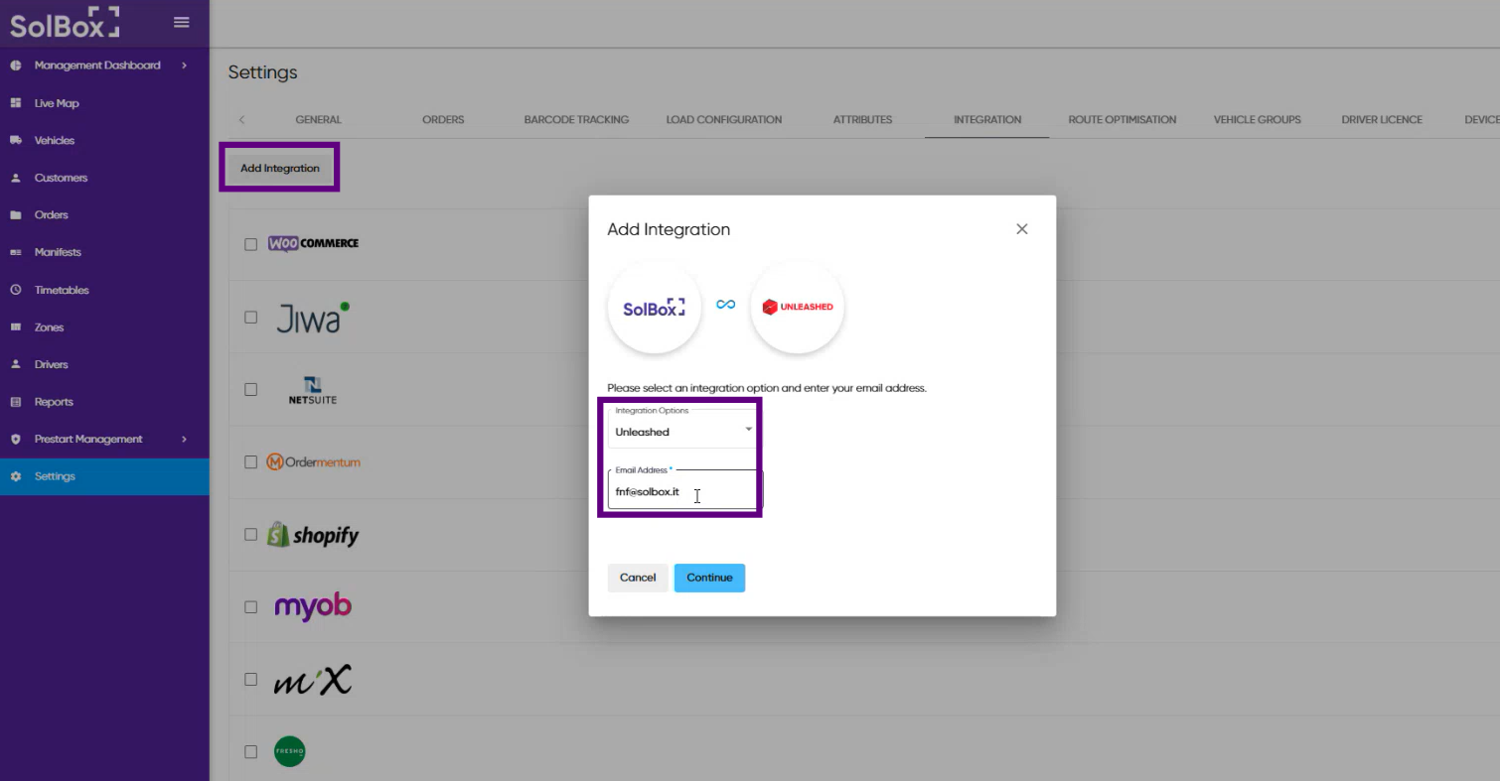The height and width of the screenshot is (781, 1500).
Task: Check the WooCommerce checkbox
Action: 250,244
